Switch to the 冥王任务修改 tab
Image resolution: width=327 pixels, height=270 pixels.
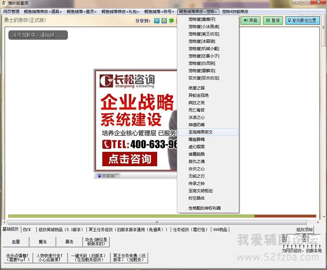point(128,230)
